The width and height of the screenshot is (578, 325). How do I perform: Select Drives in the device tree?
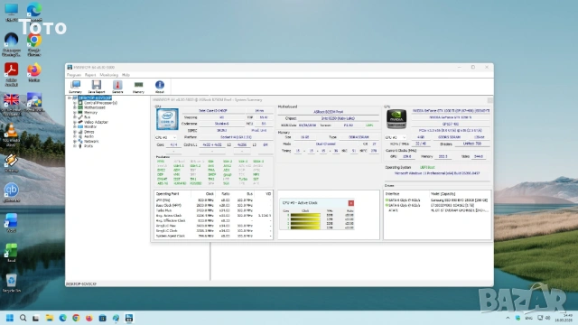[89, 132]
